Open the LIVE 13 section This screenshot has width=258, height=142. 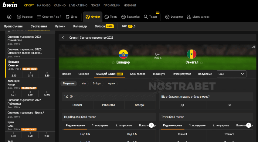click(128, 26)
